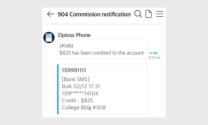Open the document/files icon in header
Image resolution: width=208 pixels, height=125 pixels.
tap(148, 14)
